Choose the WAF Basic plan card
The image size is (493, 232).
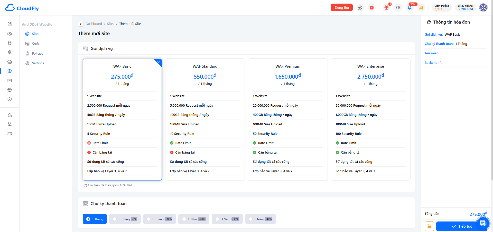pos(122,119)
